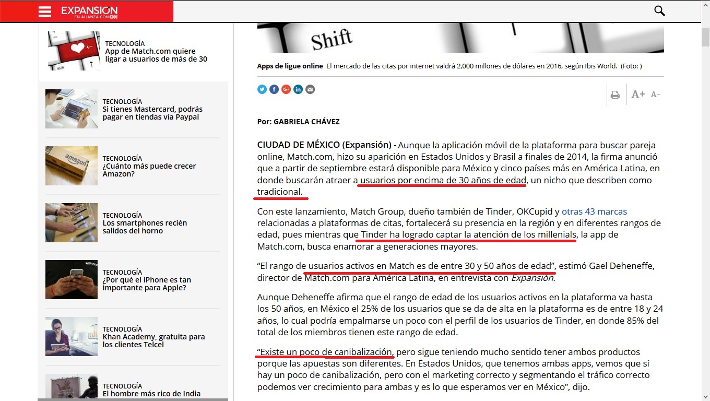Screen dimensions: 710x401
Task: Click the keyboard heart-key thumbnail
Action: pyautogui.click(x=74, y=51)
